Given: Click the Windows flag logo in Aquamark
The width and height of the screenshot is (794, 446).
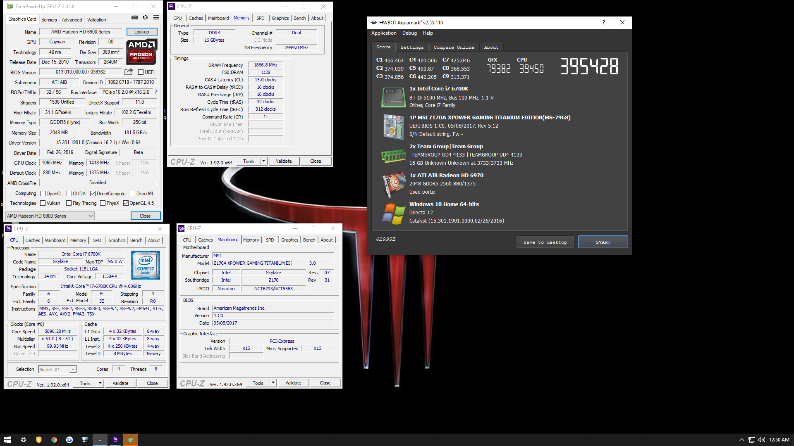Looking at the screenshot, I should pyautogui.click(x=393, y=214).
